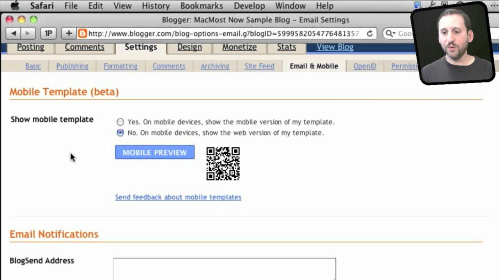This screenshot has height=280, width=499.
Task: Open the Edit menu
Action: (x=95, y=6)
